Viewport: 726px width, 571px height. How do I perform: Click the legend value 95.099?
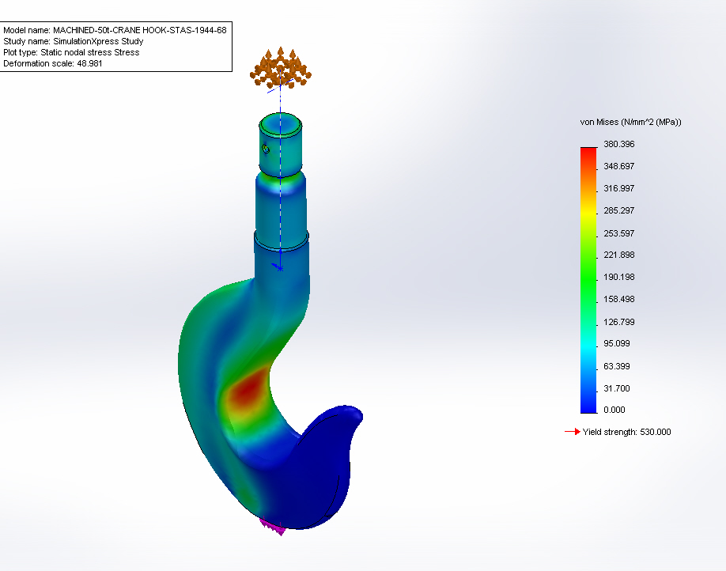point(617,343)
